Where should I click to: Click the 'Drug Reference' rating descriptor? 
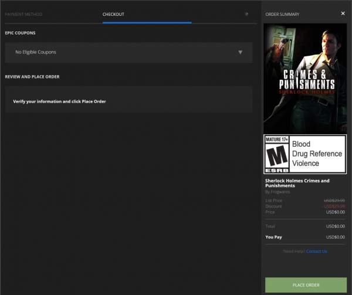tap(317, 154)
